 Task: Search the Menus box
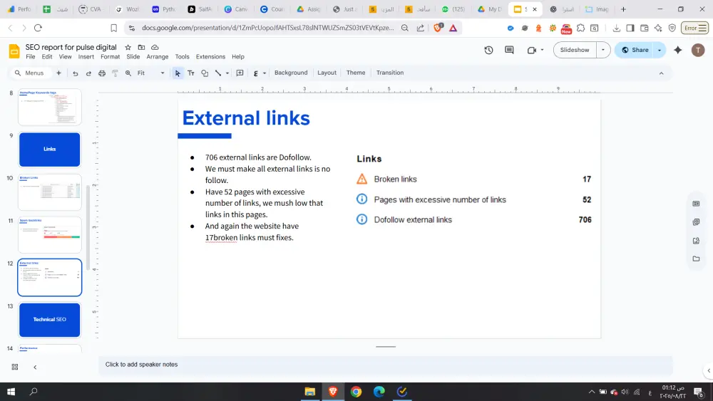[x=29, y=73]
